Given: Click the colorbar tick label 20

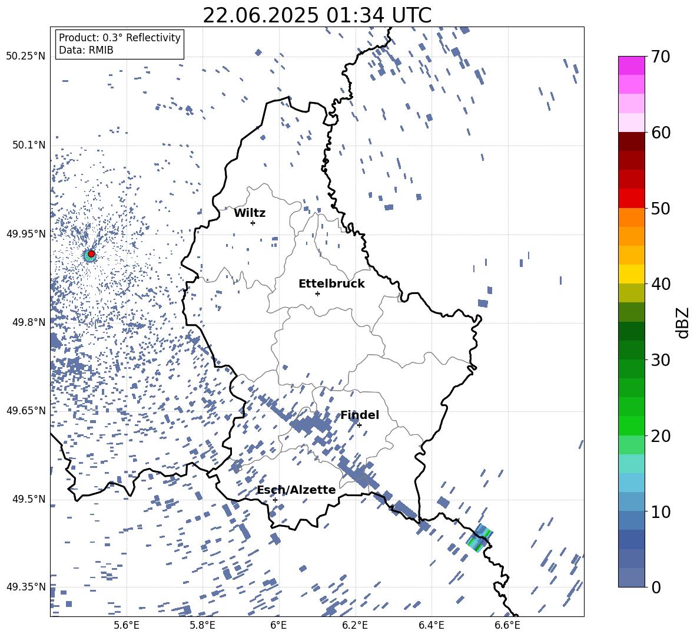Looking at the screenshot, I should pyautogui.click(x=661, y=435).
